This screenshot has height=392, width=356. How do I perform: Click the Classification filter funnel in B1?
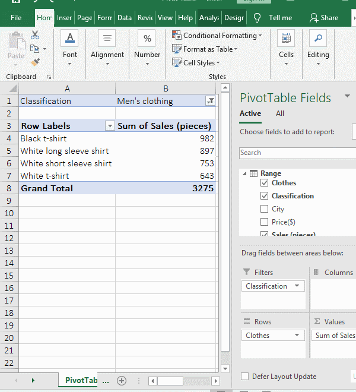point(211,101)
